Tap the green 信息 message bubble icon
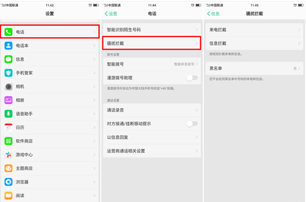Screen dimensions: 306x202 point(8,59)
